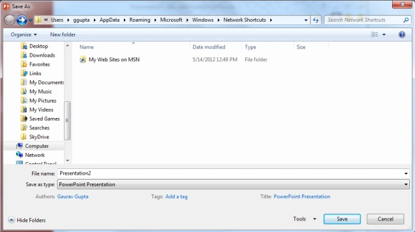Select Network Shortcuts in address path

[245, 20]
